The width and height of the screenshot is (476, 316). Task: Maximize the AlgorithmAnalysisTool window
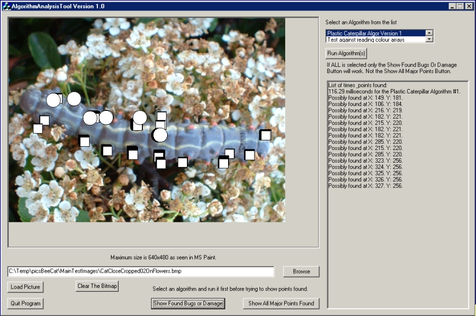click(x=460, y=6)
